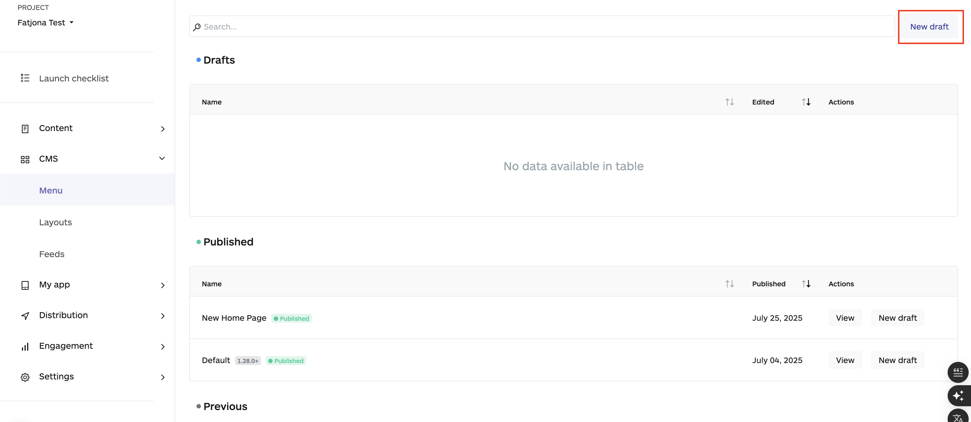Click the My app device icon

pyautogui.click(x=25, y=285)
